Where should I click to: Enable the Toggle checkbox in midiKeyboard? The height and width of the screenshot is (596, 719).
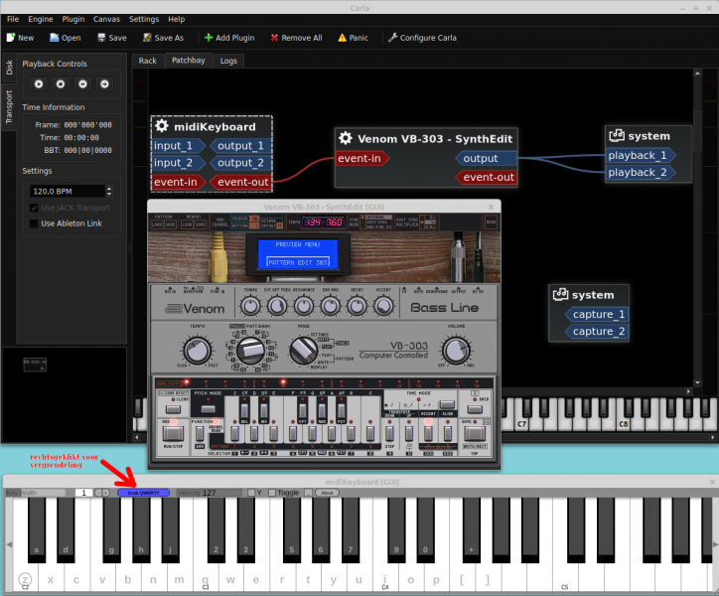tap(272, 493)
